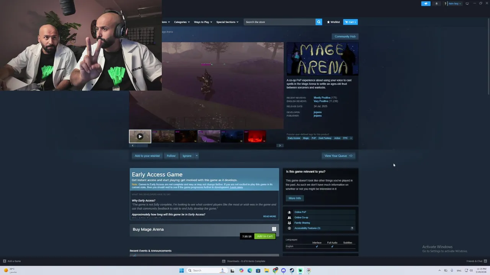Click the announcements megaphone icon
The image size is (490, 275).
click(x=426, y=3)
